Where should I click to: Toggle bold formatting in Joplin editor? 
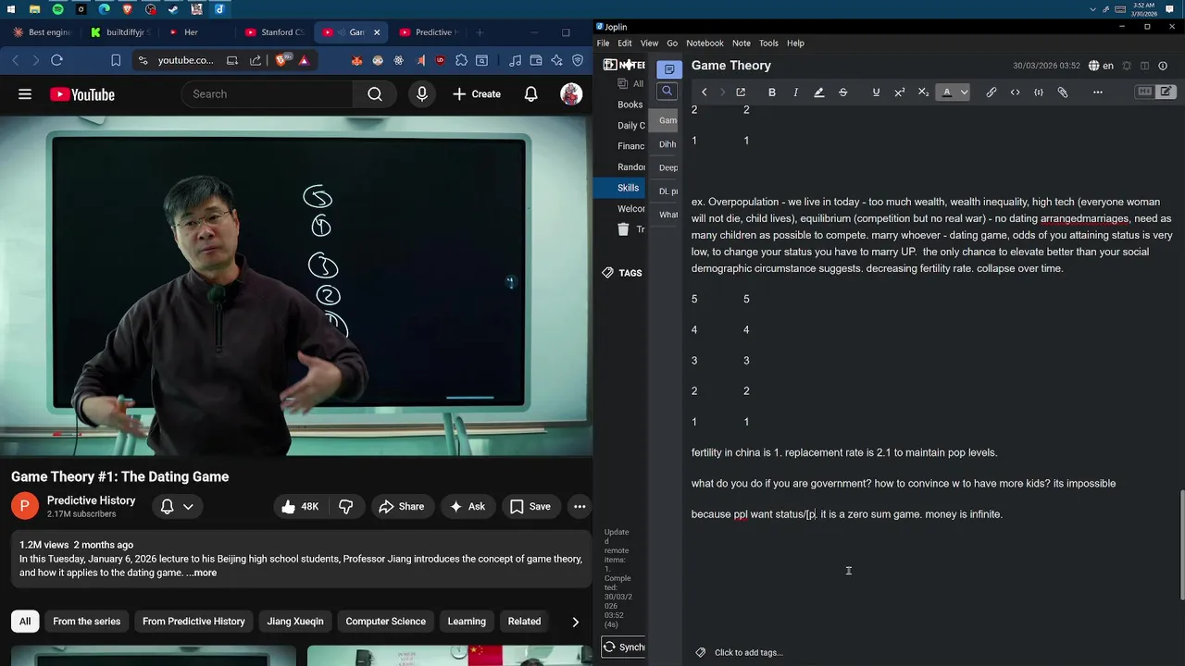pos(772,92)
